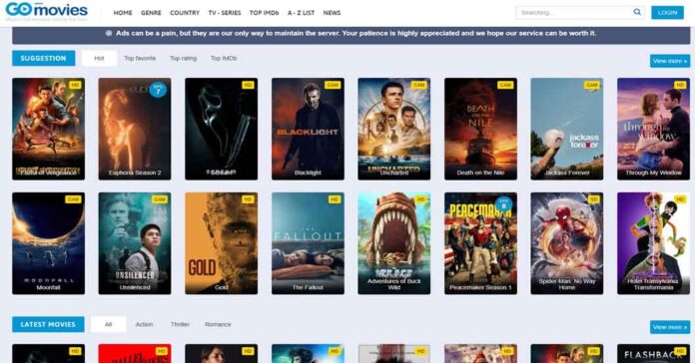Open Death on the Nile poster
The width and height of the screenshot is (695, 363).
pyautogui.click(x=480, y=129)
